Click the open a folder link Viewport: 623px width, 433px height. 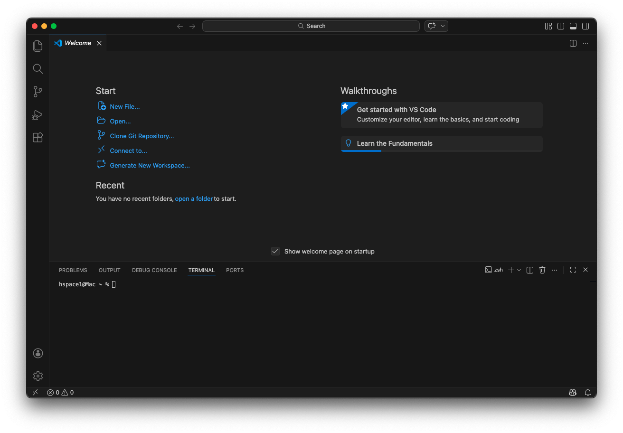pos(194,199)
